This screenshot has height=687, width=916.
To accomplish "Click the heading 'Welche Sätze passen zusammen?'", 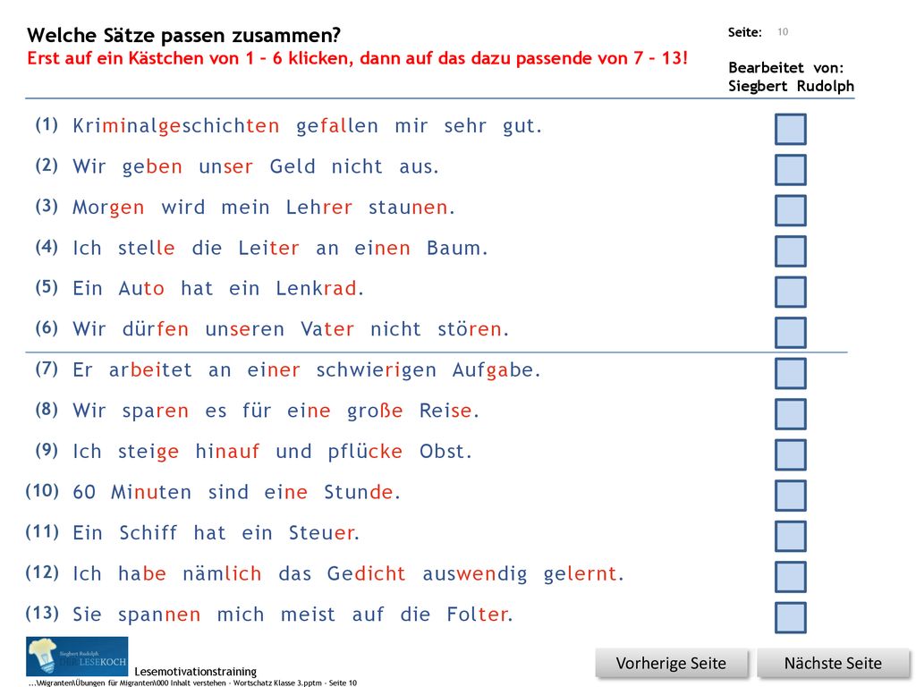I will (x=183, y=35).
